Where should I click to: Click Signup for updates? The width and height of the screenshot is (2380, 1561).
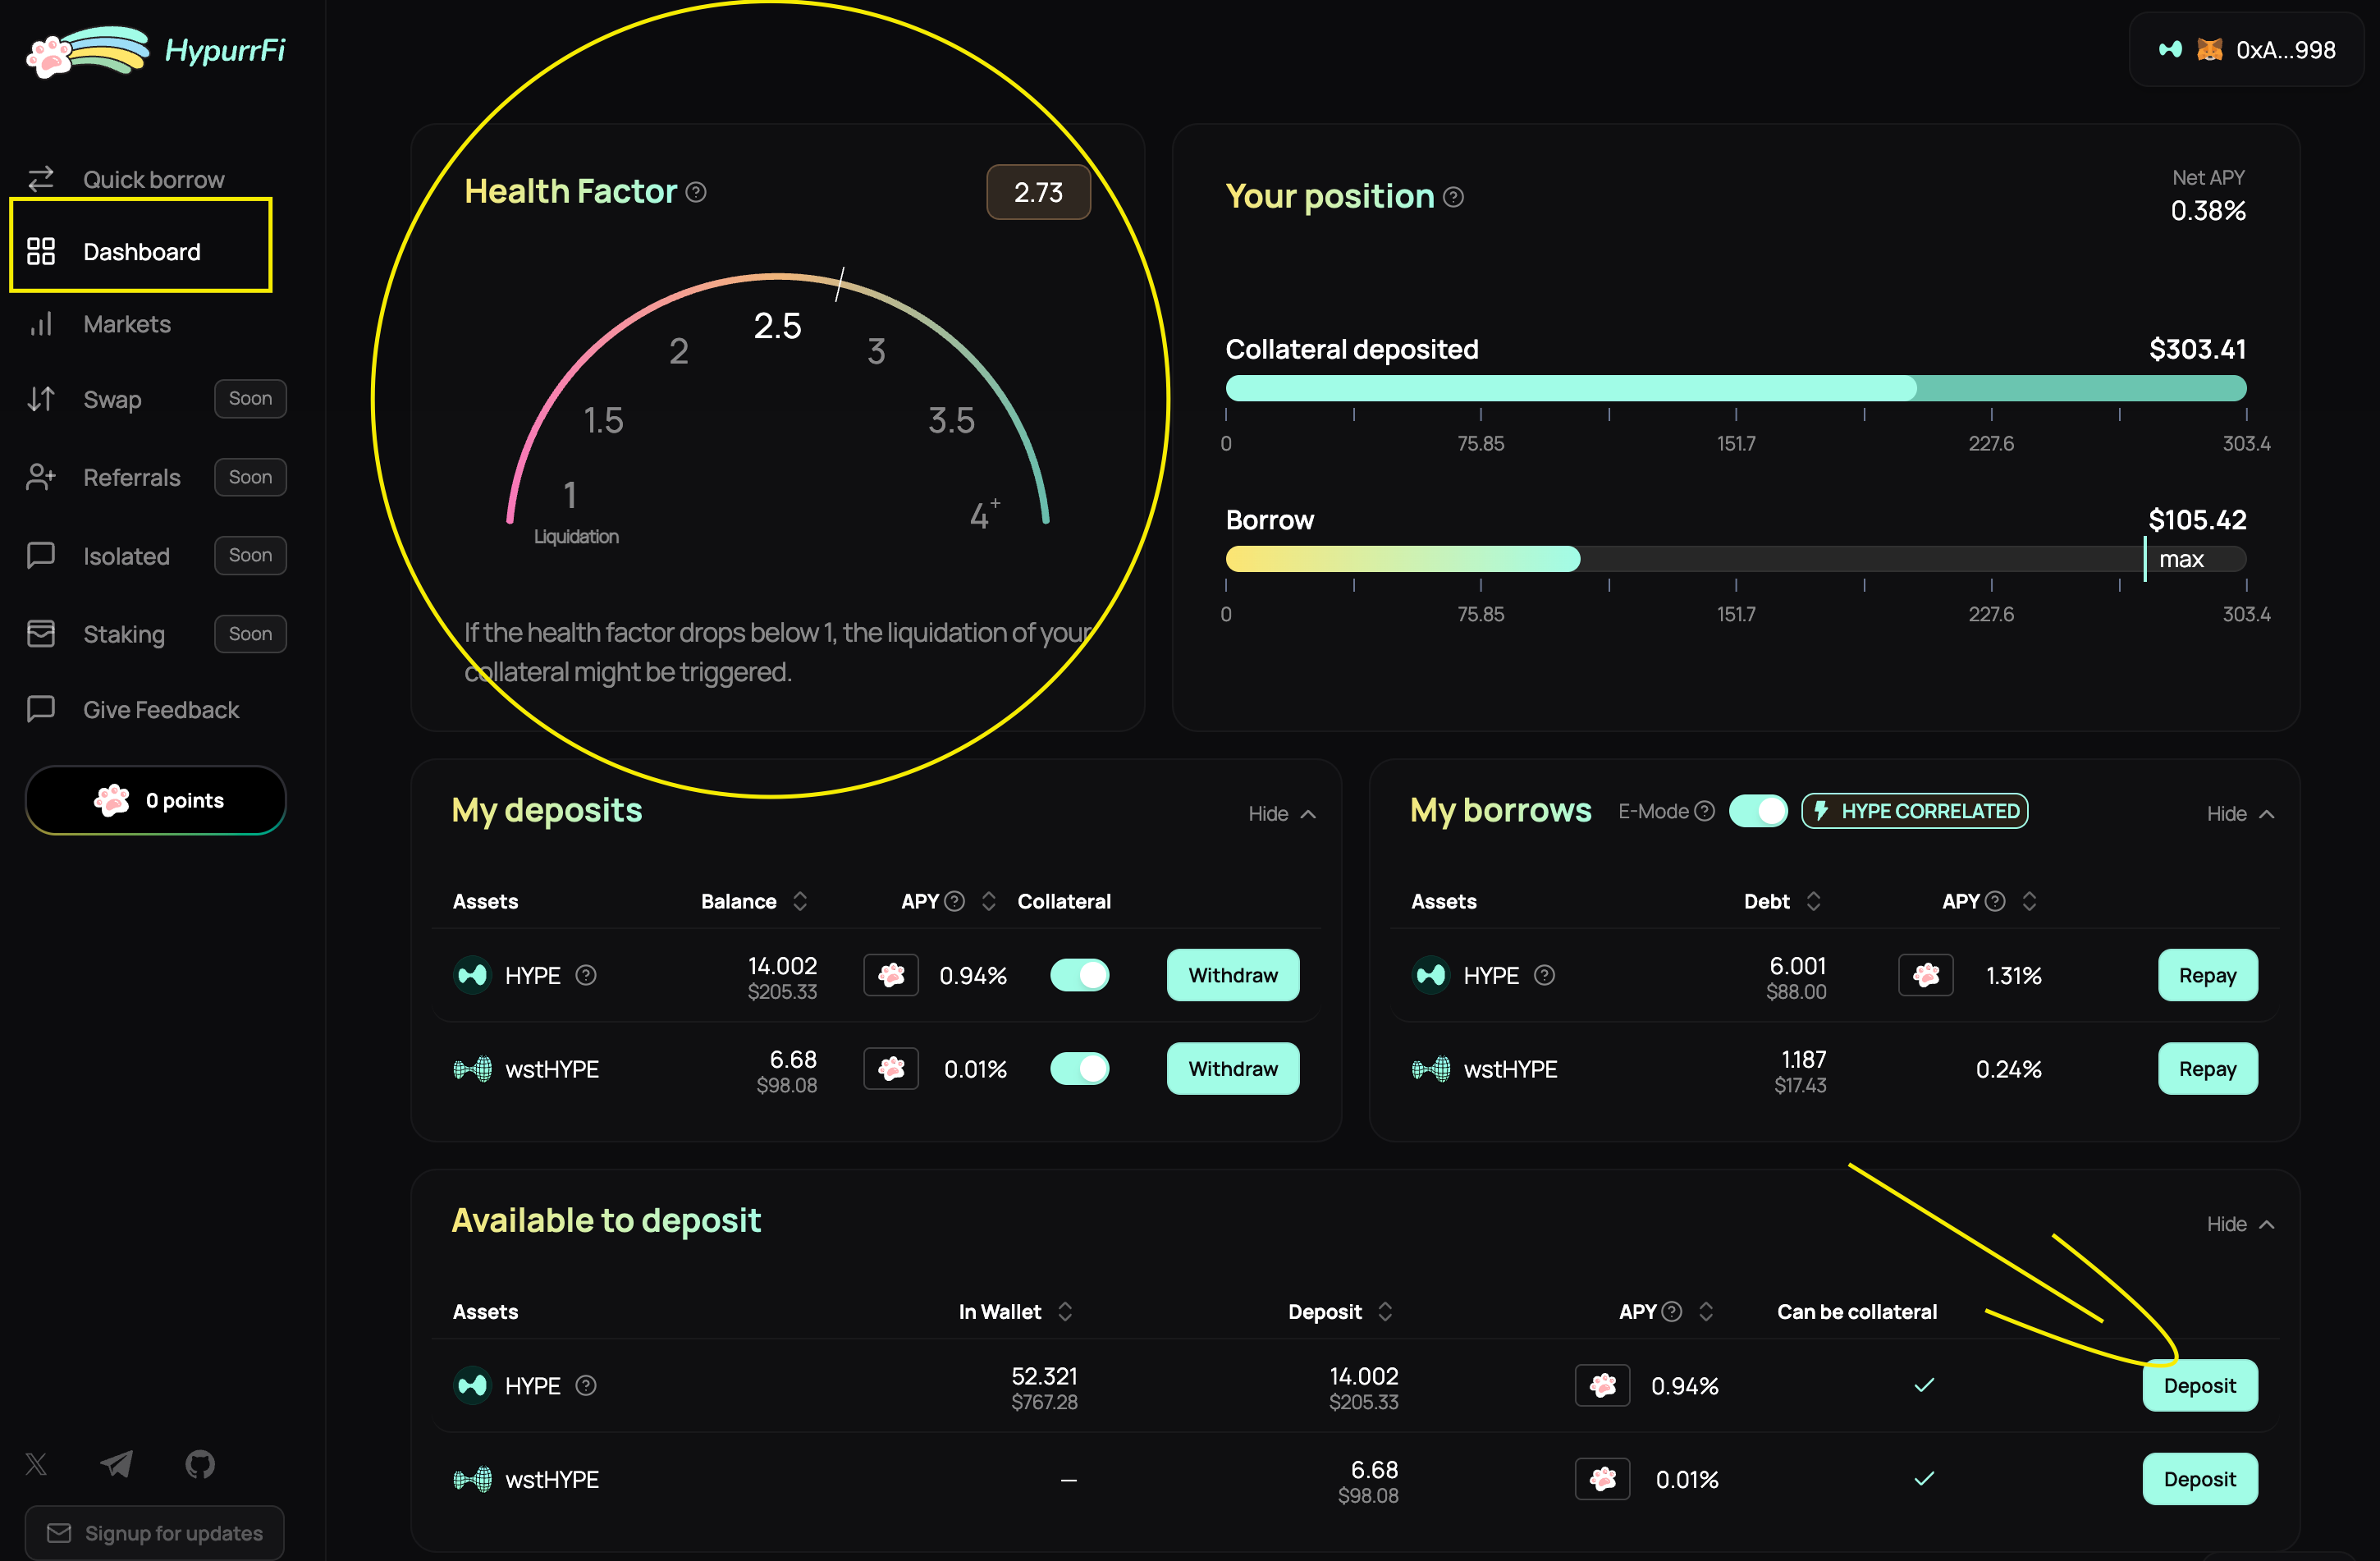[155, 1532]
